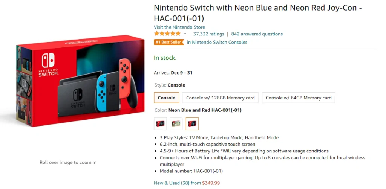Click the $349.99 used price
This screenshot has height=189, width=386.
pyautogui.click(x=211, y=183)
